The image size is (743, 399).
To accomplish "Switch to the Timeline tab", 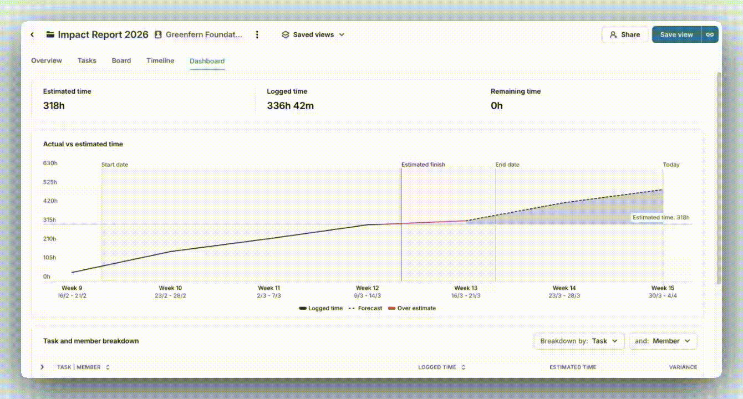I will coord(160,60).
